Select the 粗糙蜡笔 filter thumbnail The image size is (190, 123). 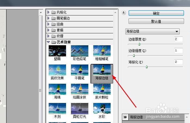[102, 51]
